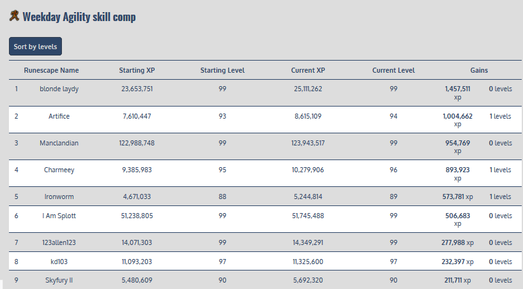The image size is (523, 289).
Task: Click the Weekday Agility skill comp title
Action: coord(79,17)
